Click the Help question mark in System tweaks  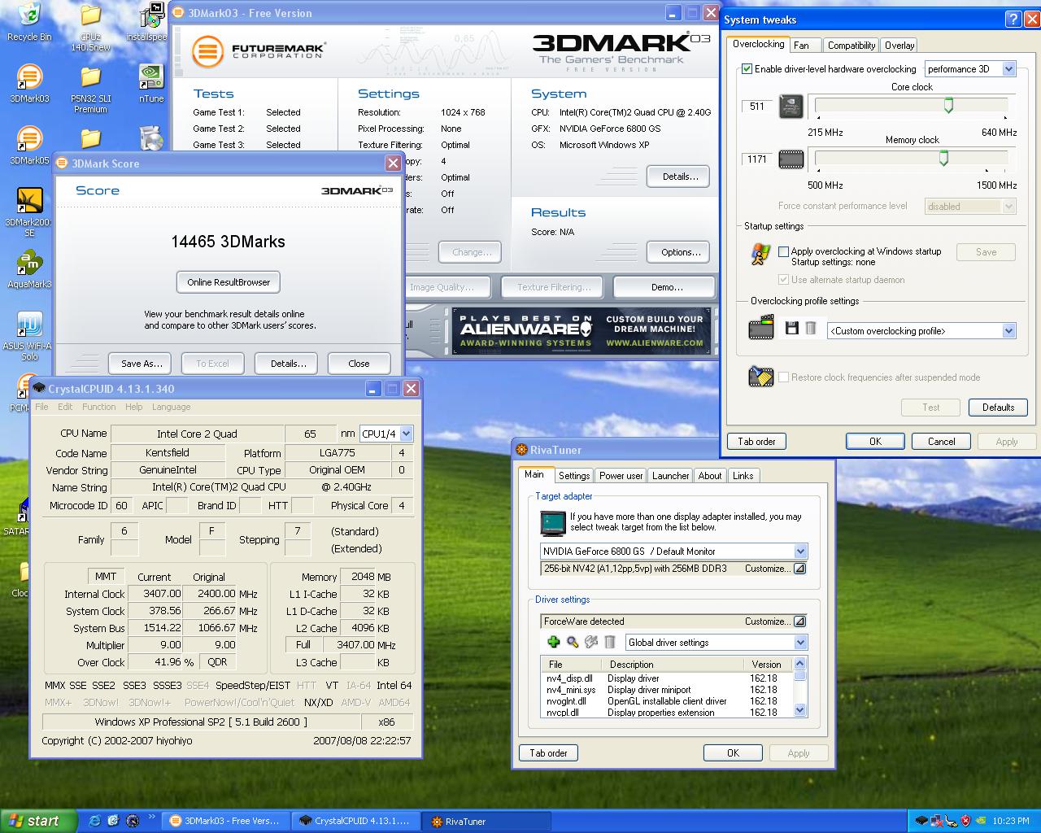[1013, 20]
